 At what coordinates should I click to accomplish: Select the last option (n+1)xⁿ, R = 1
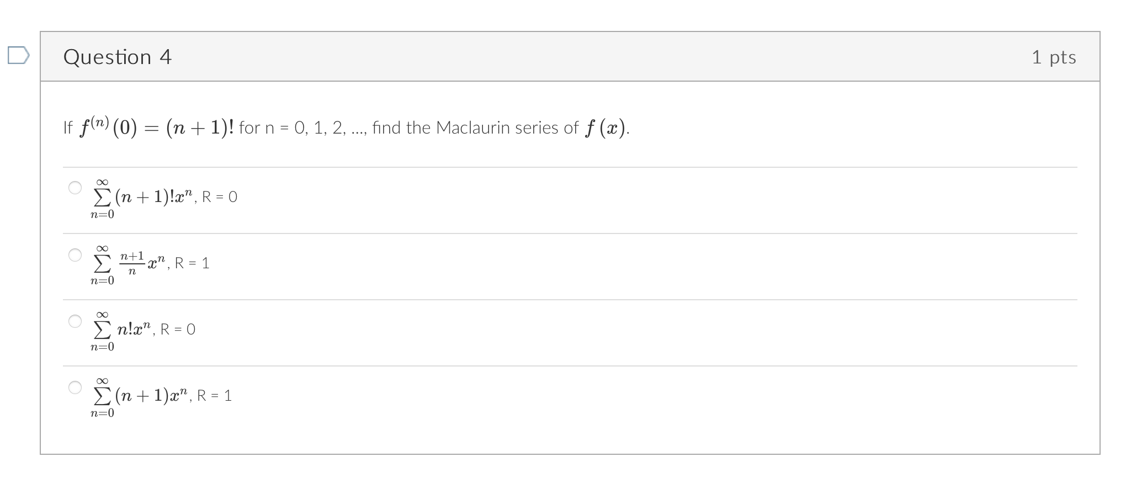click(75, 386)
